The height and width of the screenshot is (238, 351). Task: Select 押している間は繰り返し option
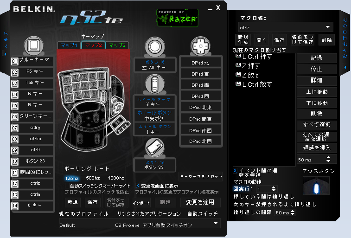[264, 197]
